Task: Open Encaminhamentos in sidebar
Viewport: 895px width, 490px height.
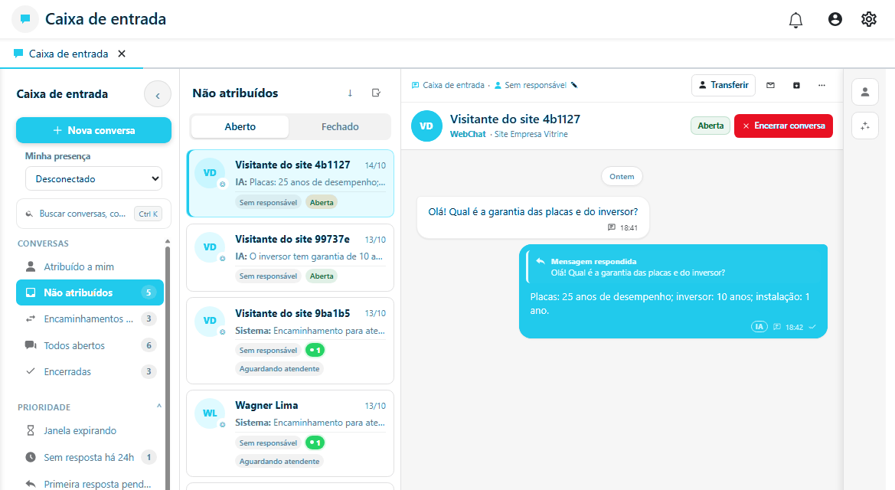Action: 90,318
